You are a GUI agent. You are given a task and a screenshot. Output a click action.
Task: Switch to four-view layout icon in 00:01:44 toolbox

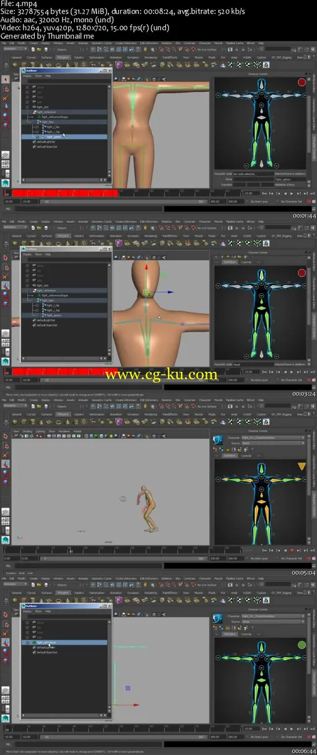pyautogui.click(x=6, y=164)
